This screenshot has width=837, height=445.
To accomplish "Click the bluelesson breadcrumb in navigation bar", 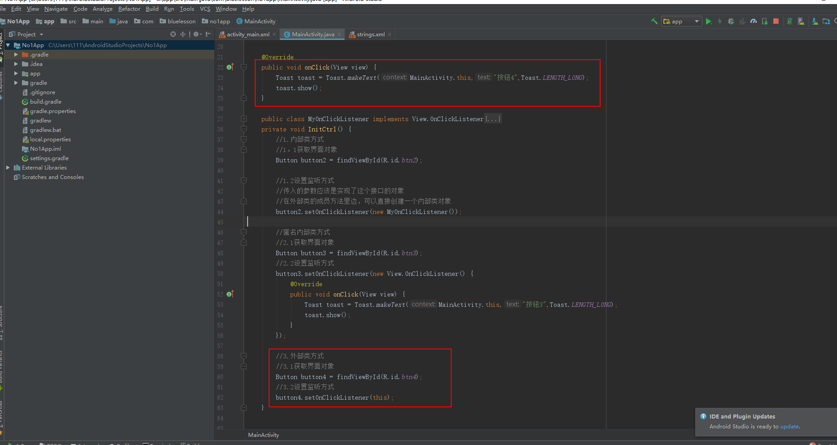I will pyautogui.click(x=178, y=22).
